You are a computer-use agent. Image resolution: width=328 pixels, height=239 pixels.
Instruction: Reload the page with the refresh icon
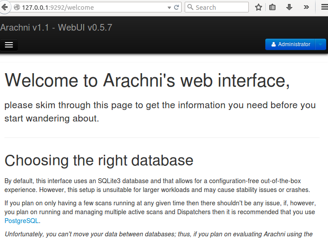click(176, 8)
